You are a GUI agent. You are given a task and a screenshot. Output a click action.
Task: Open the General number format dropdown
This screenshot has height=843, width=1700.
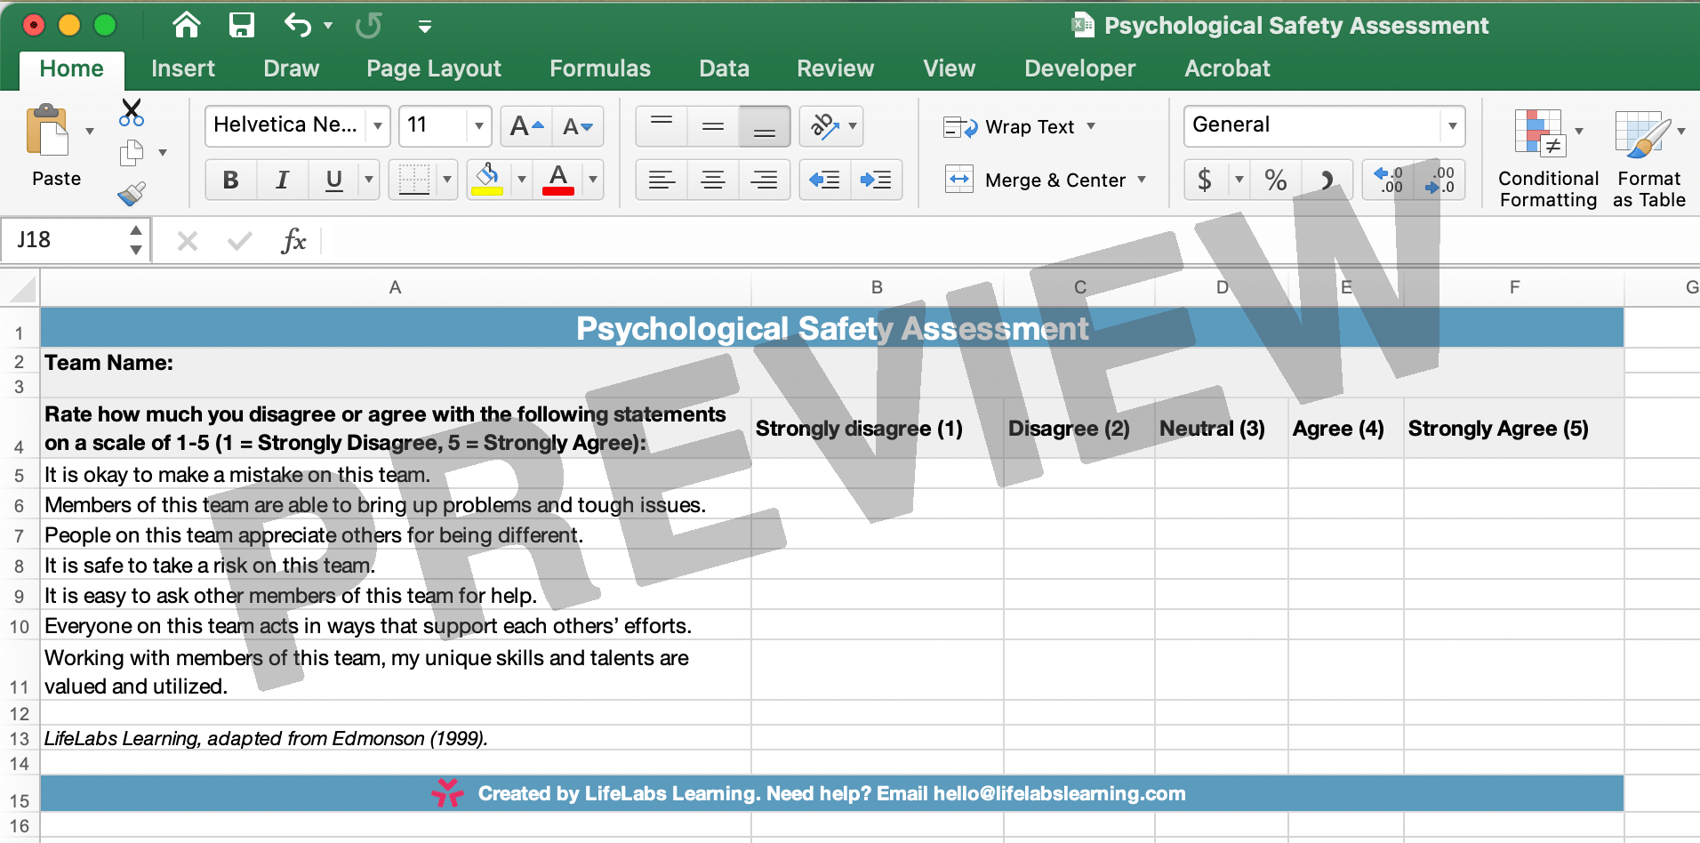[1453, 124]
